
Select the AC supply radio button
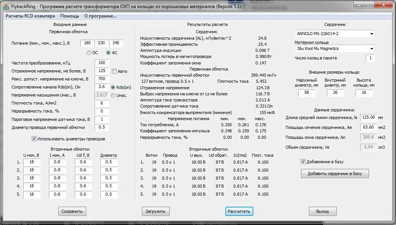click(108, 53)
